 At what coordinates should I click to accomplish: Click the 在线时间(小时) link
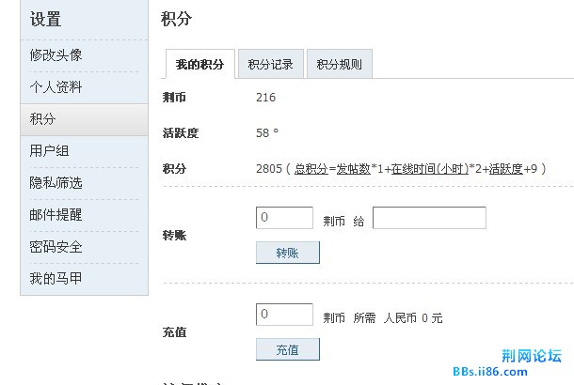click(430, 169)
